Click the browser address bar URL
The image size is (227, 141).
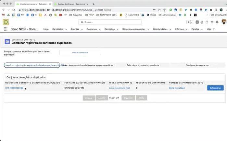click(x=67, y=10)
